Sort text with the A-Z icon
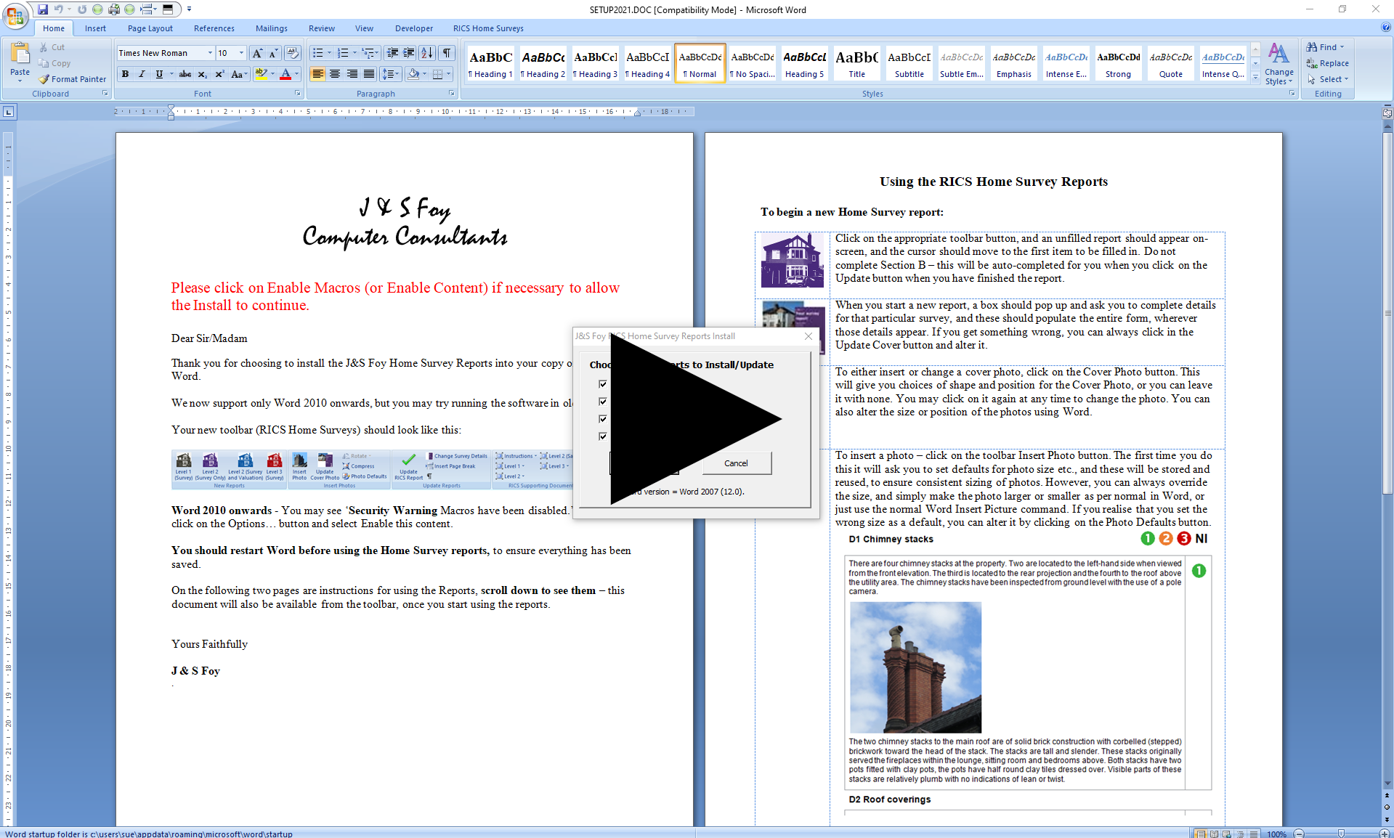The width and height of the screenshot is (1394, 838). tap(427, 53)
